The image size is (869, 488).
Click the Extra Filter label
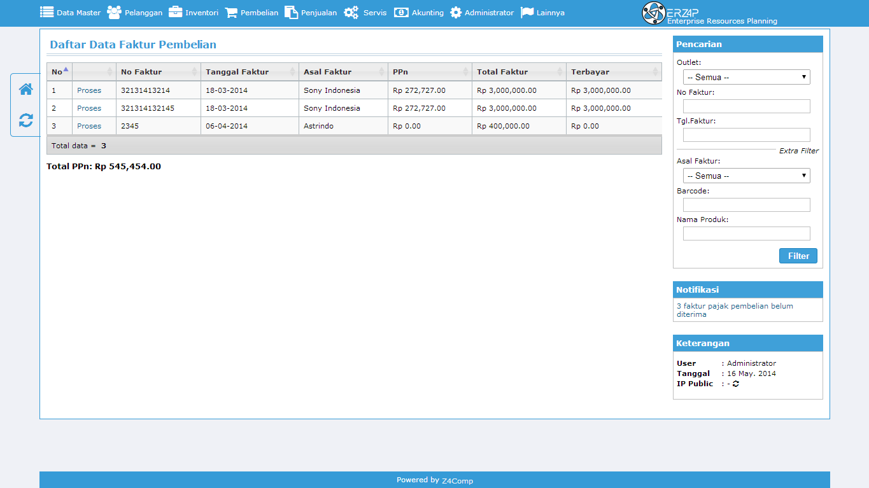coord(799,151)
